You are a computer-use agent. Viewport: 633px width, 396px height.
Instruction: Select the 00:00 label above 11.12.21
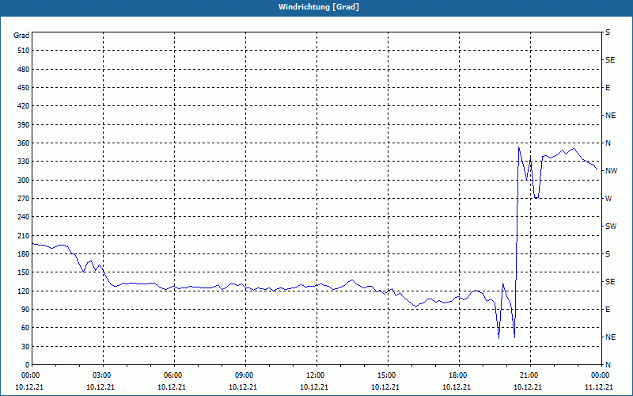coord(599,375)
